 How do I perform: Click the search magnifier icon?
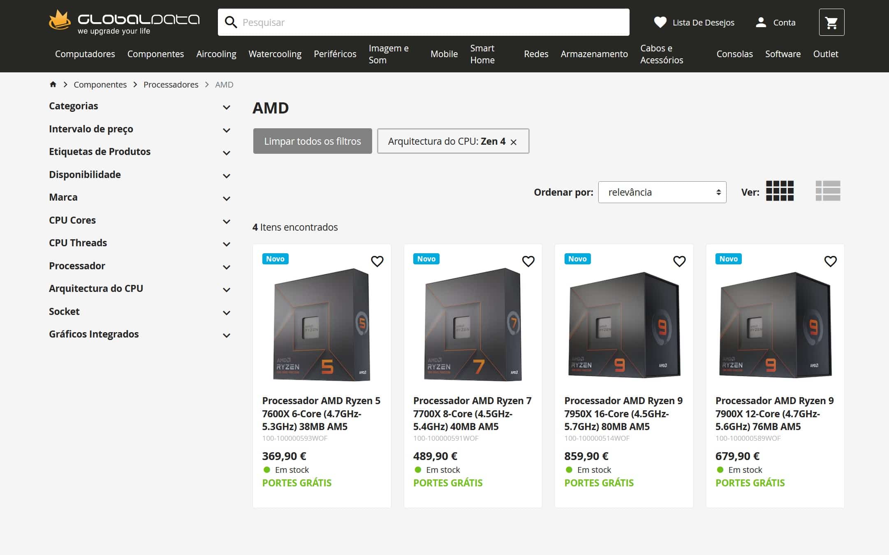click(x=231, y=22)
